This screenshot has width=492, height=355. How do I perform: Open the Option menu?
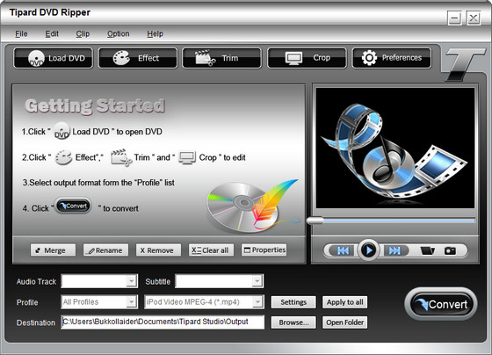[x=119, y=33]
